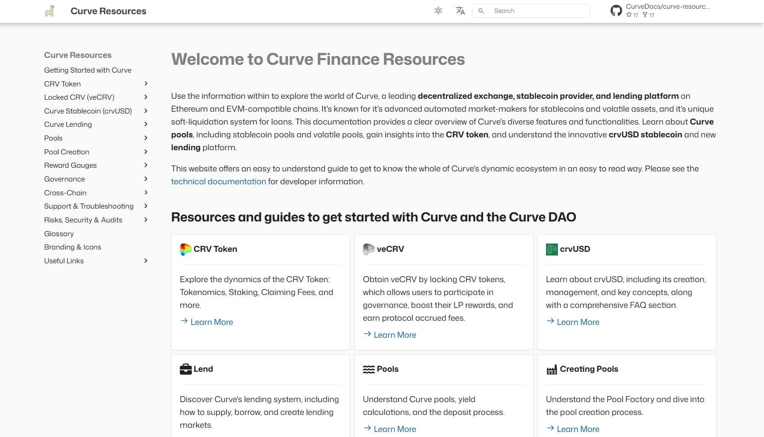The height and width of the screenshot is (437, 764).
Task: Click the GitHub forks count
Action: [649, 15]
